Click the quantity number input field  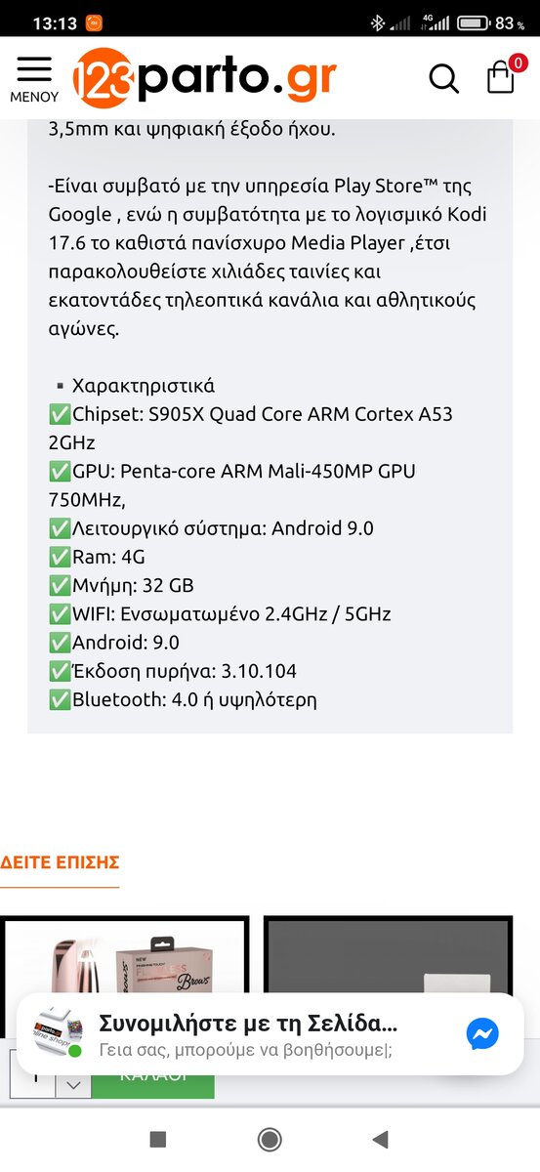pyautogui.click(x=32, y=1075)
